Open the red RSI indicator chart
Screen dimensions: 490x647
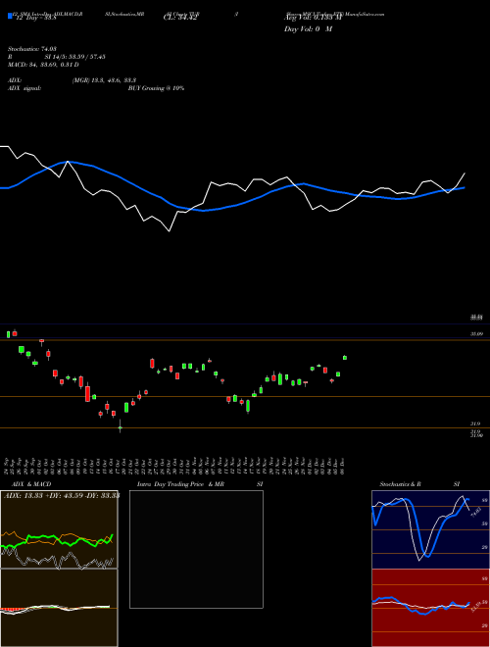tap(430, 608)
